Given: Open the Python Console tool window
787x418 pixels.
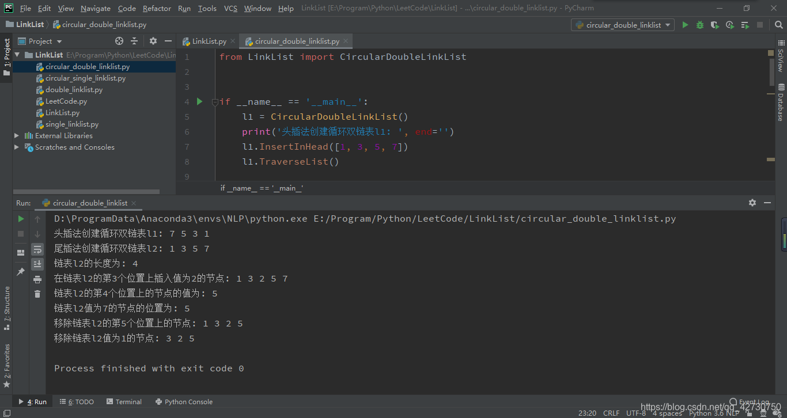Looking at the screenshot, I should tap(184, 402).
